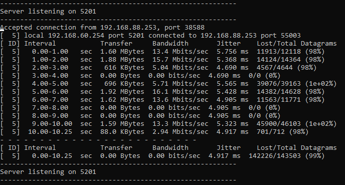Click the 13.4 Mbits/sec bandwidth value
Image resolution: width=345 pixels, height=185 pixels.
(x=181, y=52)
